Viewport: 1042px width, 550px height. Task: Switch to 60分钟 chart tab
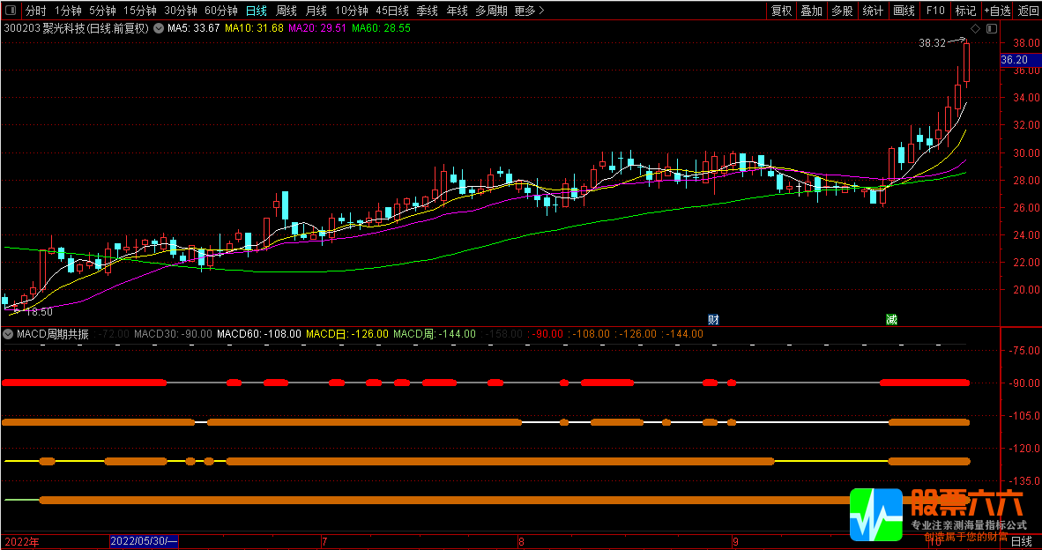(220, 11)
